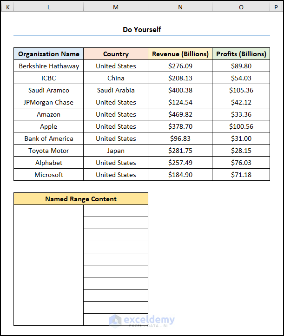This screenshot has width=284, height=336.
Task: Select the Named Range Content header
Action: pyautogui.click(x=81, y=199)
